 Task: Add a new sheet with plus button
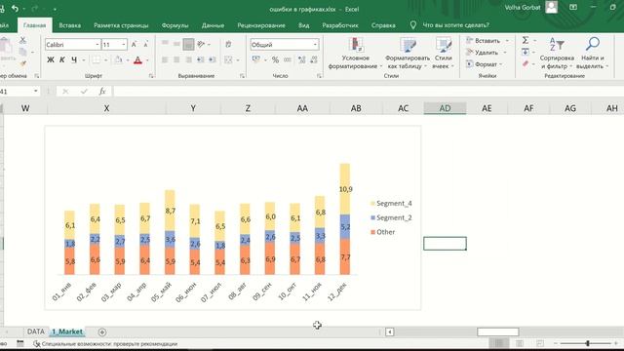(x=101, y=331)
